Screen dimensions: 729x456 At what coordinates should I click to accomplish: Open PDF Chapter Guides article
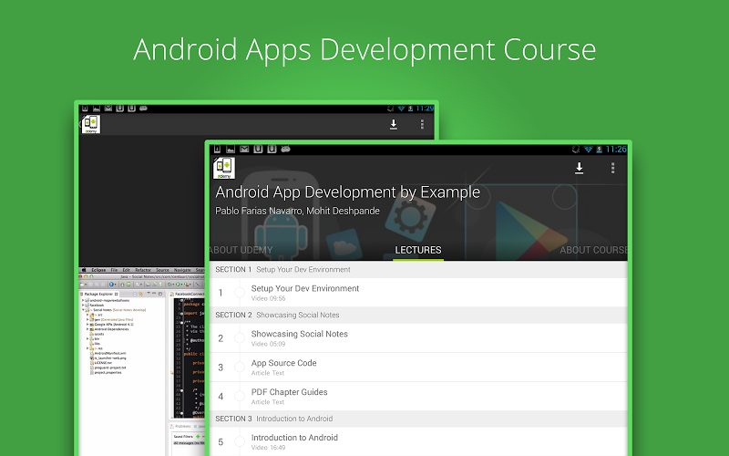tap(418, 397)
